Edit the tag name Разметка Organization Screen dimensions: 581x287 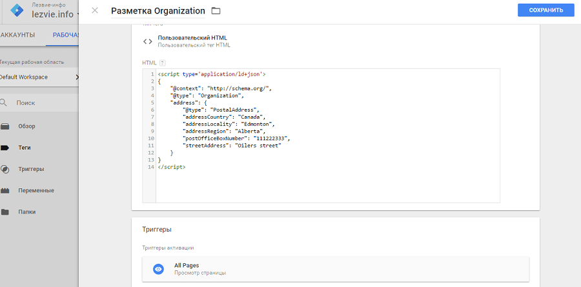coord(158,11)
